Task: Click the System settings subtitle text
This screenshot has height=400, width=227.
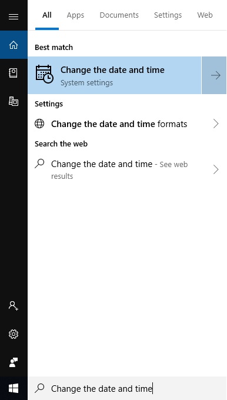Action: [86, 83]
